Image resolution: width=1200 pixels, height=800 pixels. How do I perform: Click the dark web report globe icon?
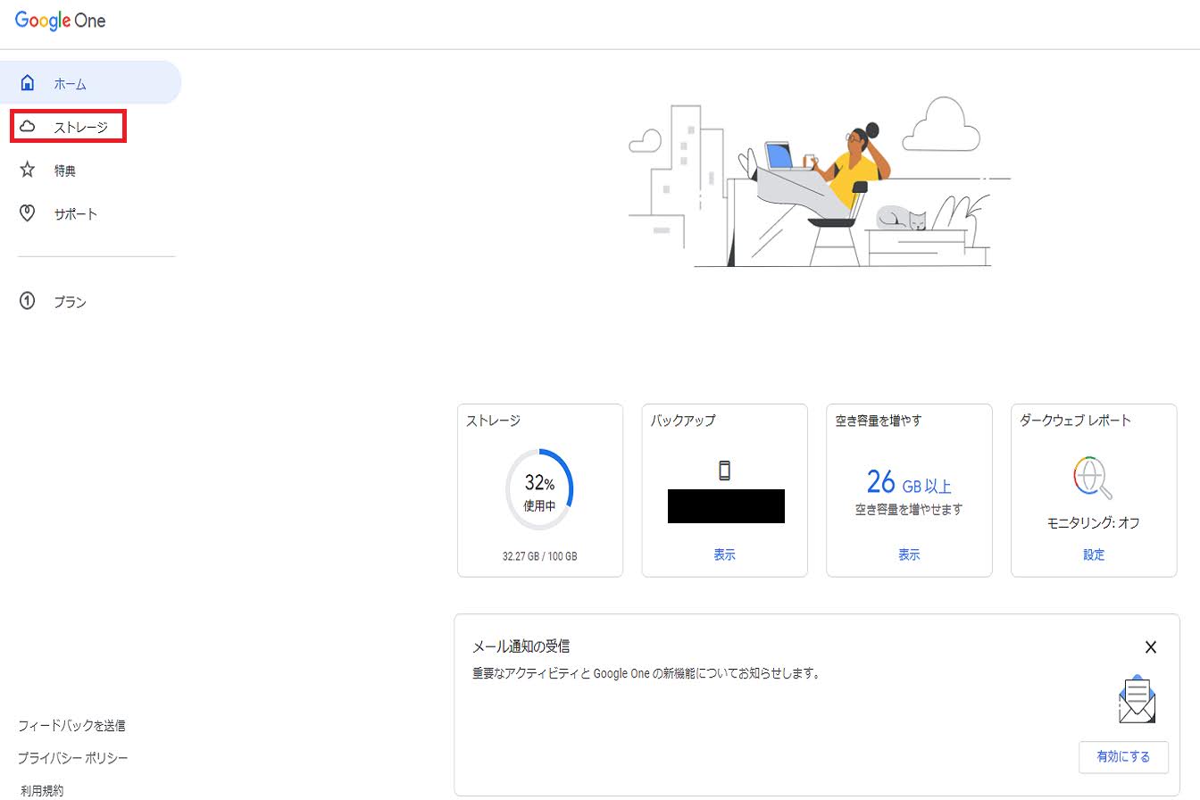(1093, 479)
